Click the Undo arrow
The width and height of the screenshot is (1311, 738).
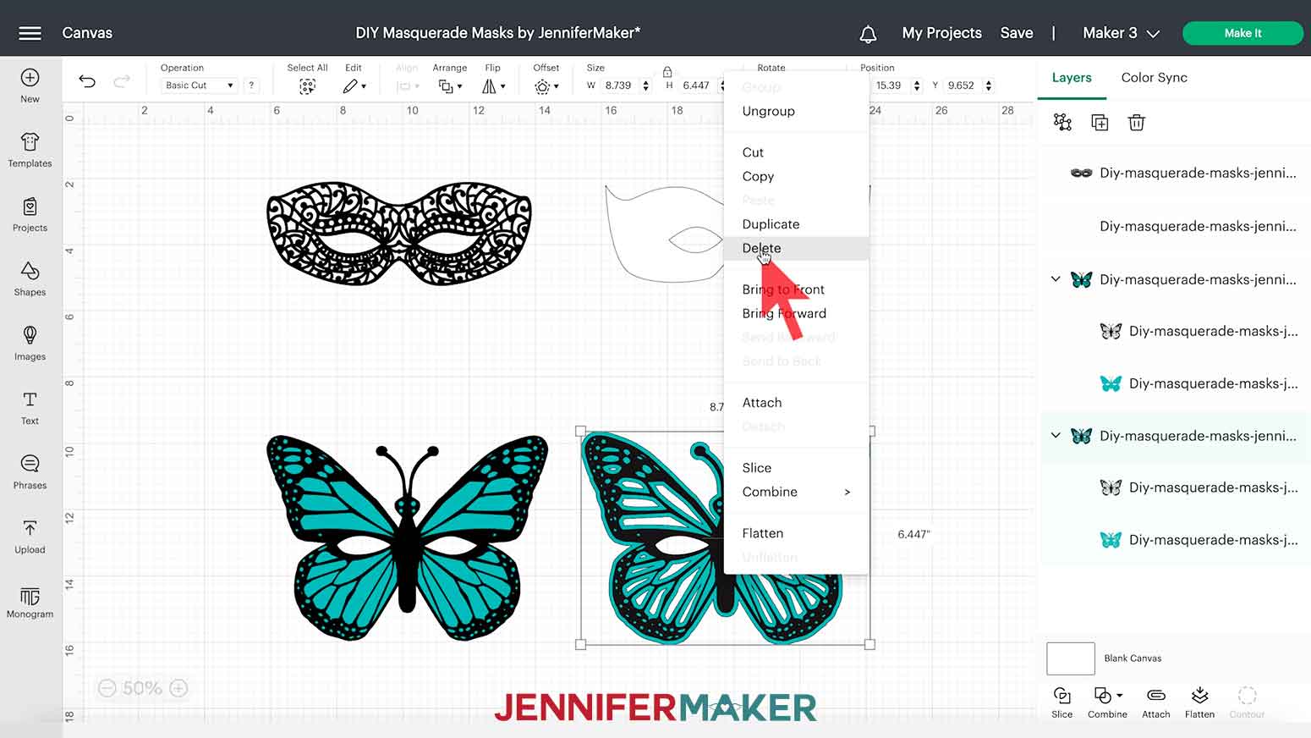87,81
